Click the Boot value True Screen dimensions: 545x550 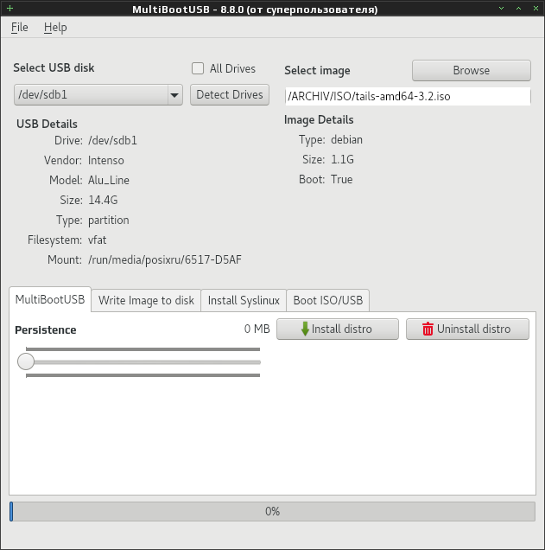[342, 180]
